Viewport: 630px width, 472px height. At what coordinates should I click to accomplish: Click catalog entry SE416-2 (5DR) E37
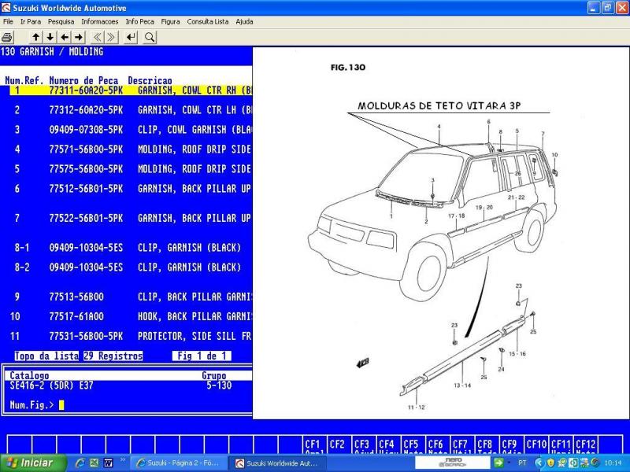point(51,385)
